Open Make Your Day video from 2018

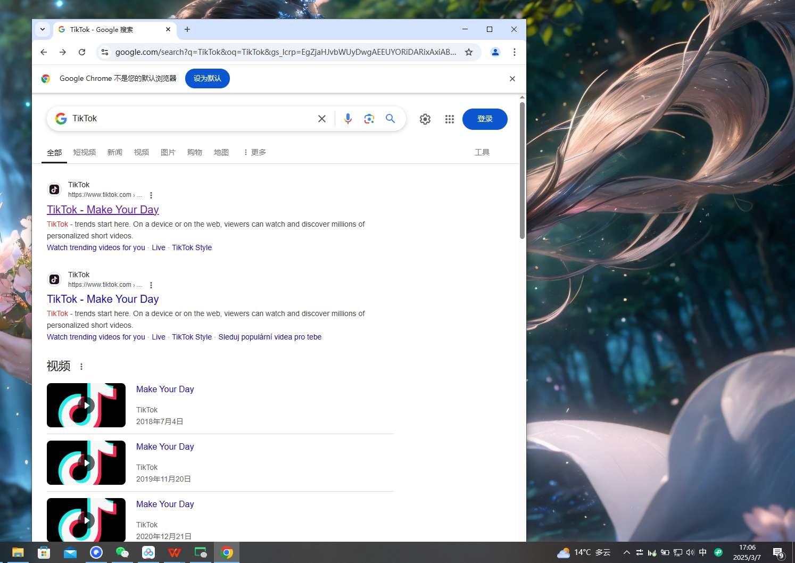click(x=165, y=389)
